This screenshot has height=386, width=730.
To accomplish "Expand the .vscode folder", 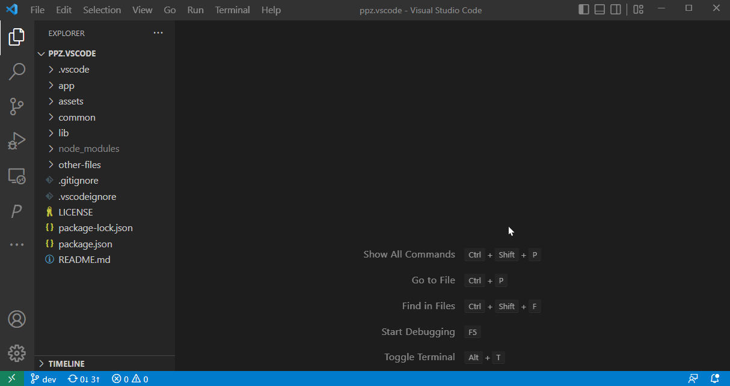I will click(105, 70).
